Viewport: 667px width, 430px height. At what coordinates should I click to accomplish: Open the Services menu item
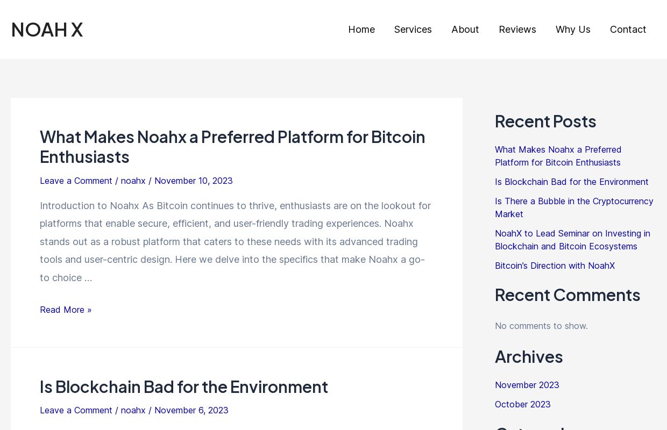coord(413,30)
